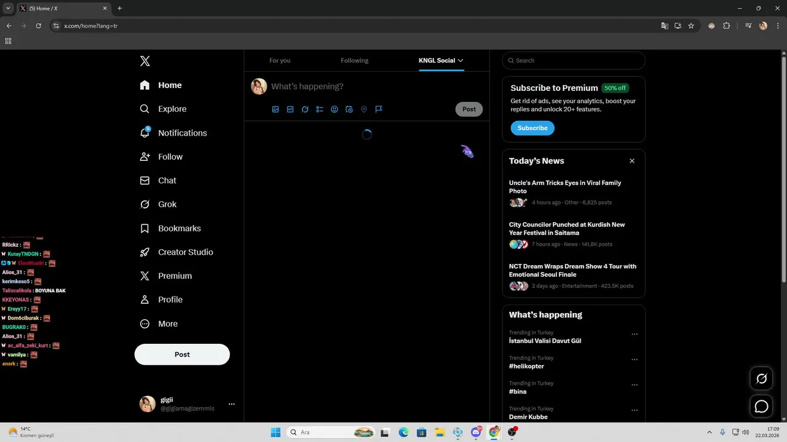Image resolution: width=787 pixels, height=442 pixels.
Task: Click the blue Subscribe button
Action: pyautogui.click(x=532, y=128)
